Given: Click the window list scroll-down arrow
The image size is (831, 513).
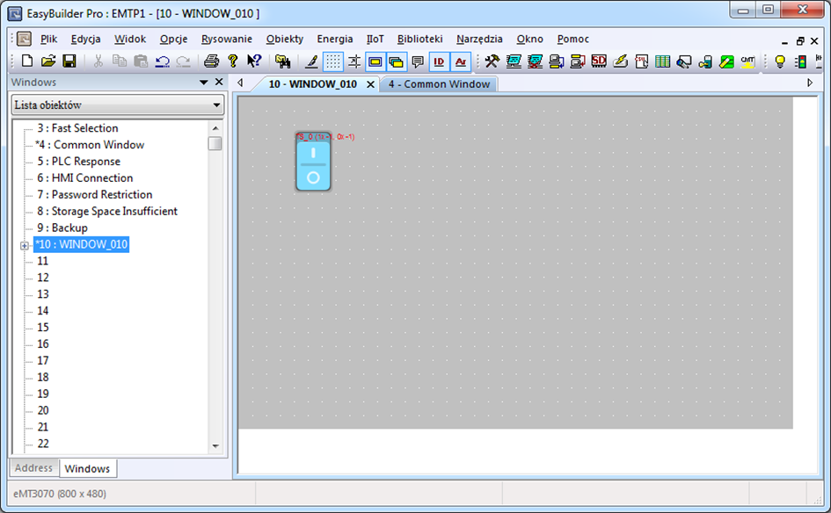Looking at the screenshot, I should 215,446.
